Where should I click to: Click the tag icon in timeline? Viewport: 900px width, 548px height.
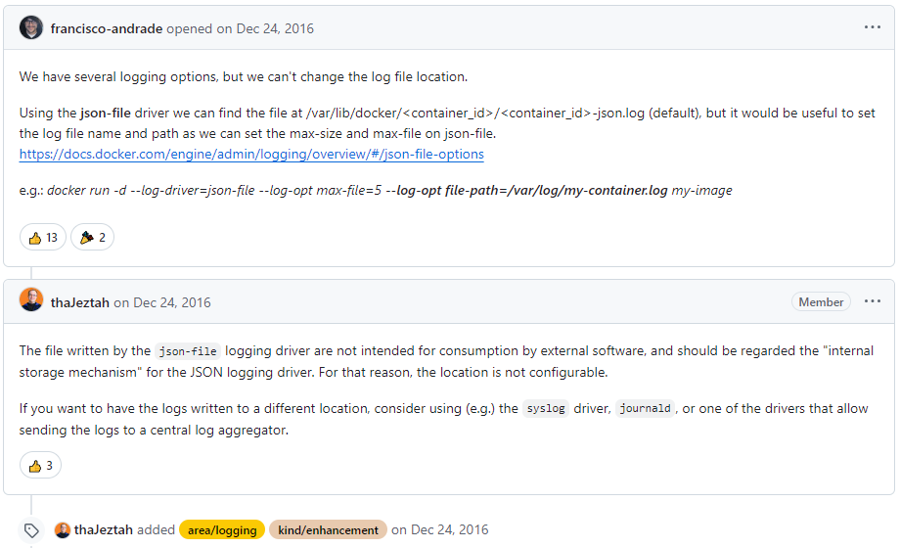(x=31, y=530)
